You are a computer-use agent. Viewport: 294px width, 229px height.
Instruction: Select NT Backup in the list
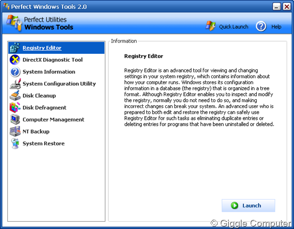(x=56, y=132)
